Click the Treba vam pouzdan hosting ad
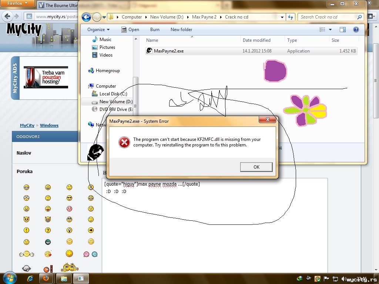This screenshot has width=379, height=284. tap(46, 77)
